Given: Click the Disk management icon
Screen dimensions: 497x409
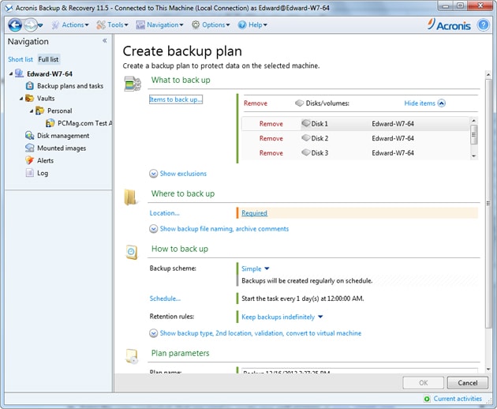Looking at the screenshot, I should [x=29, y=136].
